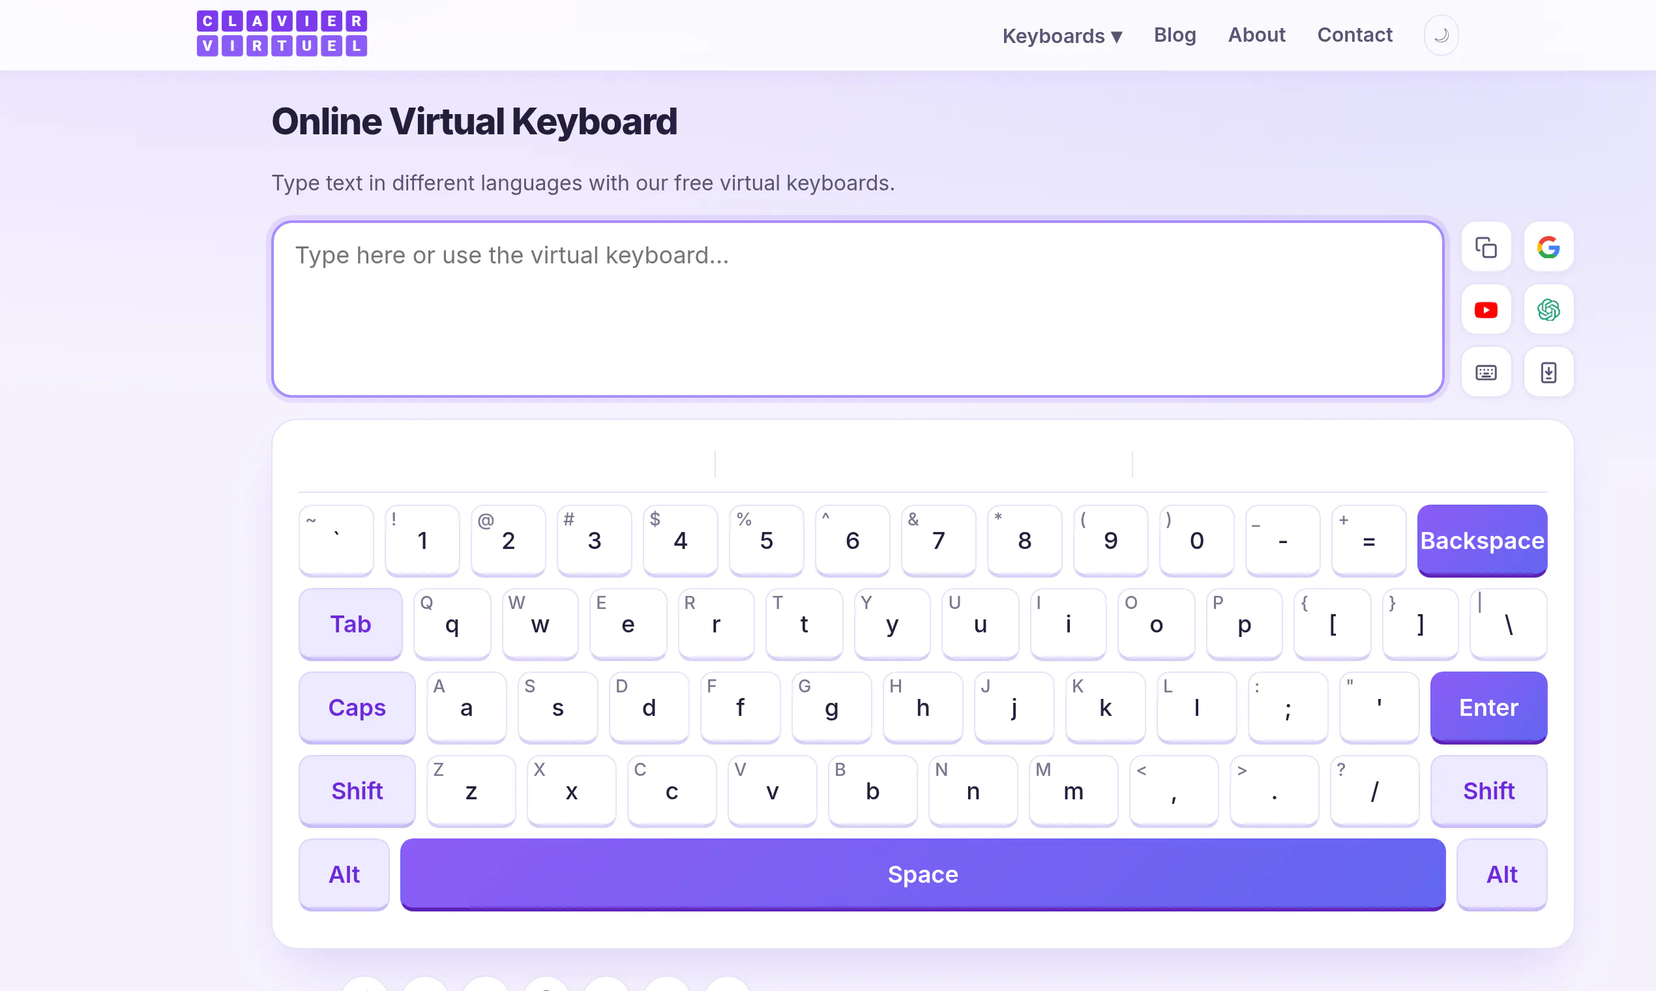Click the comma key
The height and width of the screenshot is (991, 1656).
click(1174, 791)
